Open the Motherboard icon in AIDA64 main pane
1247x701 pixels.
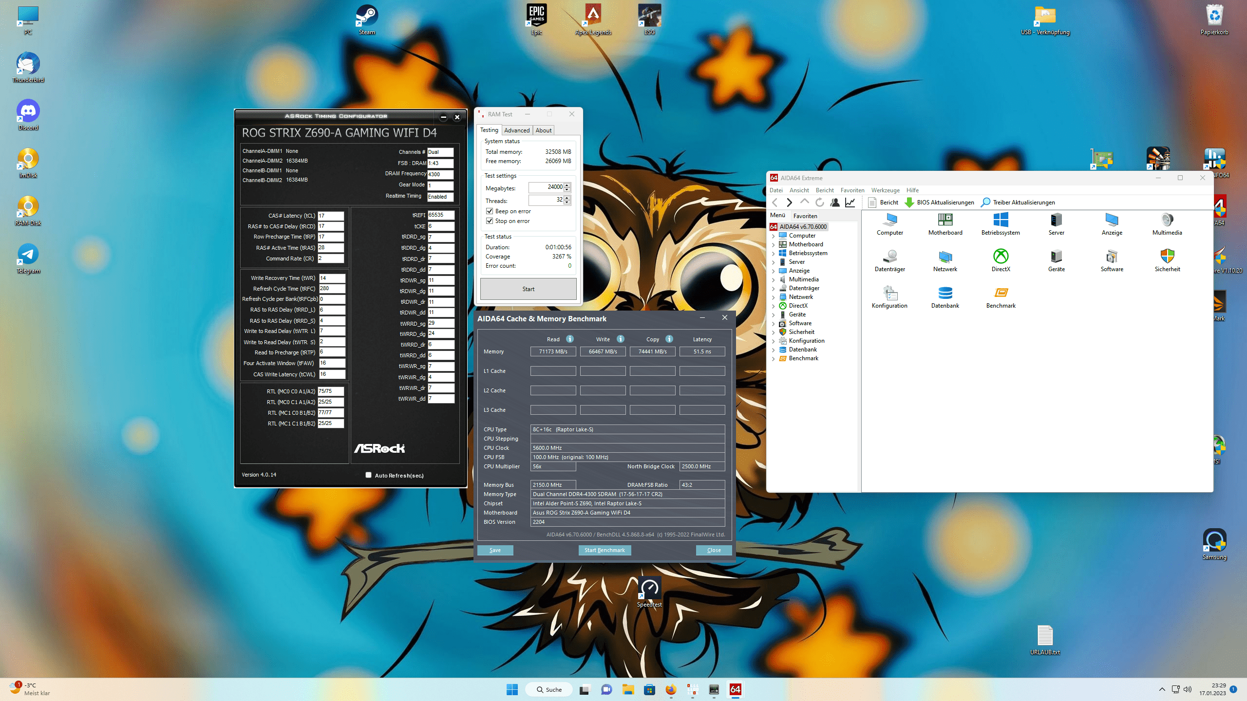click(945, 224)
